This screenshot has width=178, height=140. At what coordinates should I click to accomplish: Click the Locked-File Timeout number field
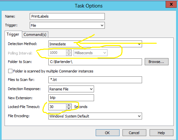point(57,107)
